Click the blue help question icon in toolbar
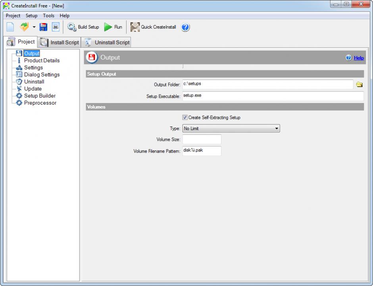Viewport: 373px width, 286px height. (x=185, y=27)
